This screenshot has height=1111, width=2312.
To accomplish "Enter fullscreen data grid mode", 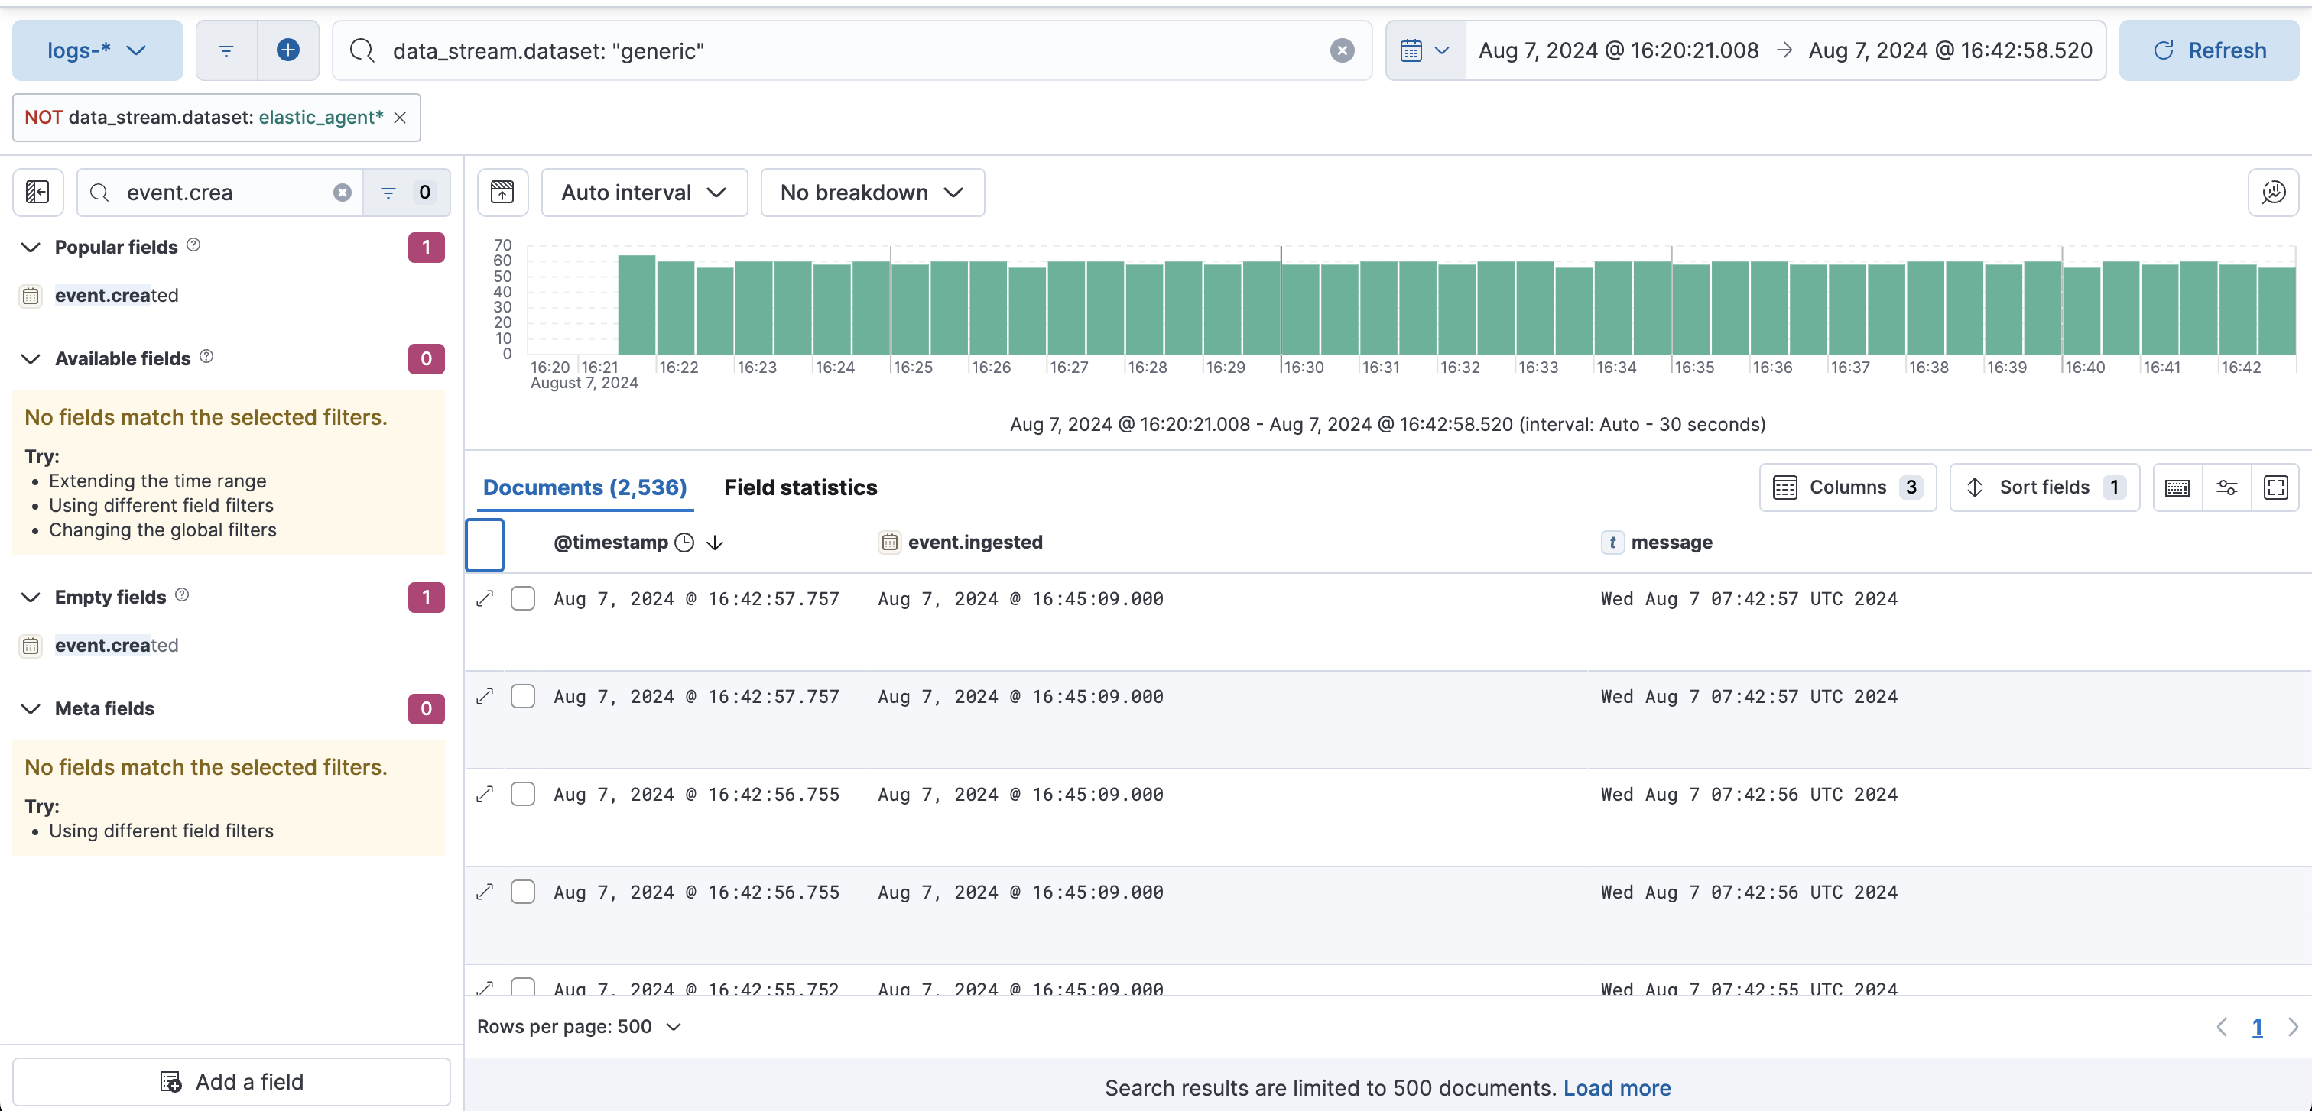I will [x=2275, y=487].
